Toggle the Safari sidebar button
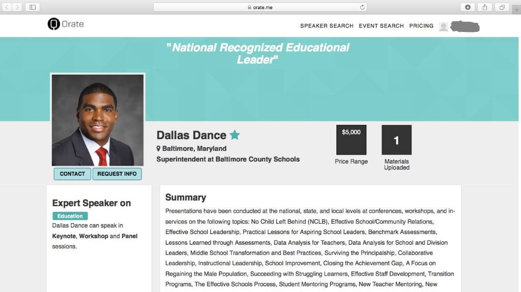Viewport: 521px width, 292px height. pos(33,7)
